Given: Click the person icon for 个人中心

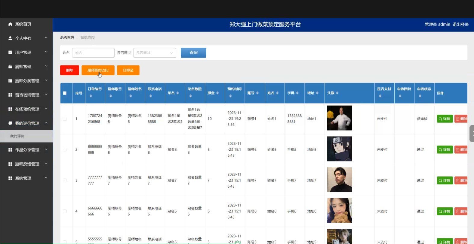Looking at the screenshot, I should (x=10, y=38).
